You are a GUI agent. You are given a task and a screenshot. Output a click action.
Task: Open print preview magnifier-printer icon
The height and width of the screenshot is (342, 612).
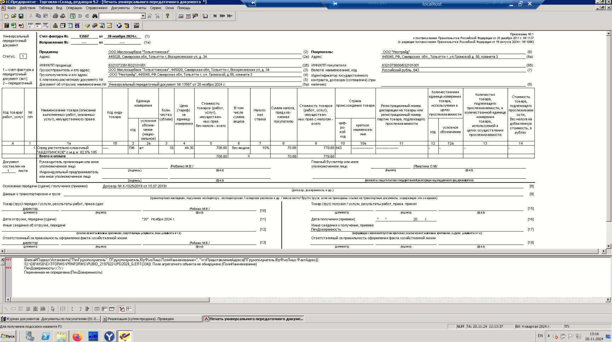[x=63, y=16]
